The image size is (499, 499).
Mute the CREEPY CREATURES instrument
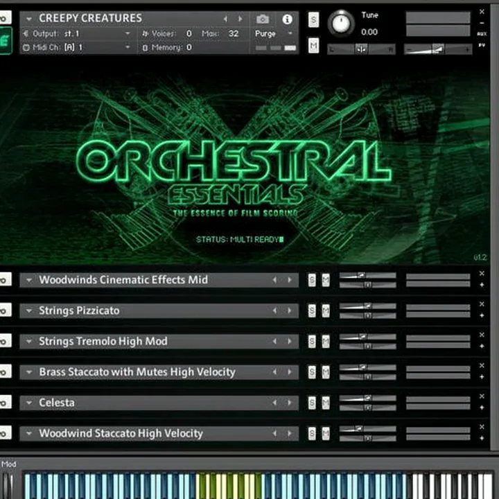tap(313, 46)
